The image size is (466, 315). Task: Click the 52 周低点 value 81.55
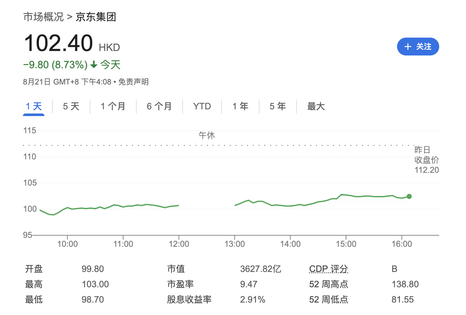click(403, 299)
